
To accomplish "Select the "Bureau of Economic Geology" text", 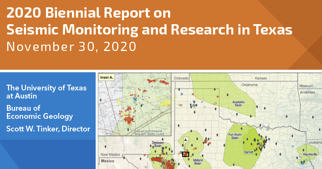I will pyautogui.click(x=40, y=112).
